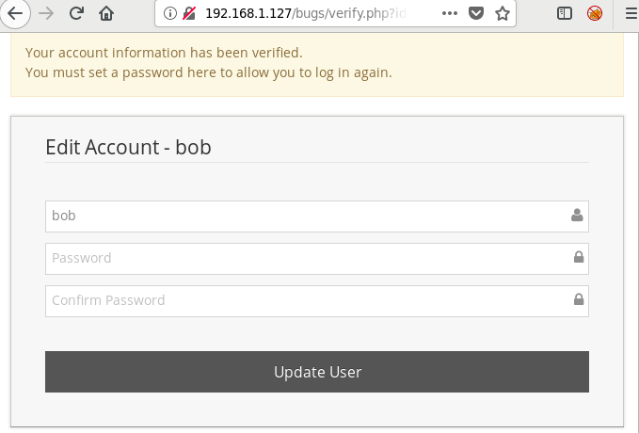Click the user icon in username field

[577, 216]
